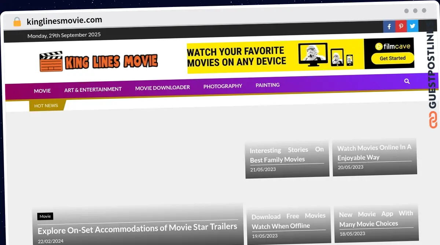This screenshot has width=440, height=245.
Task: Click the date 18/05/2023
Action: point(352,234)
